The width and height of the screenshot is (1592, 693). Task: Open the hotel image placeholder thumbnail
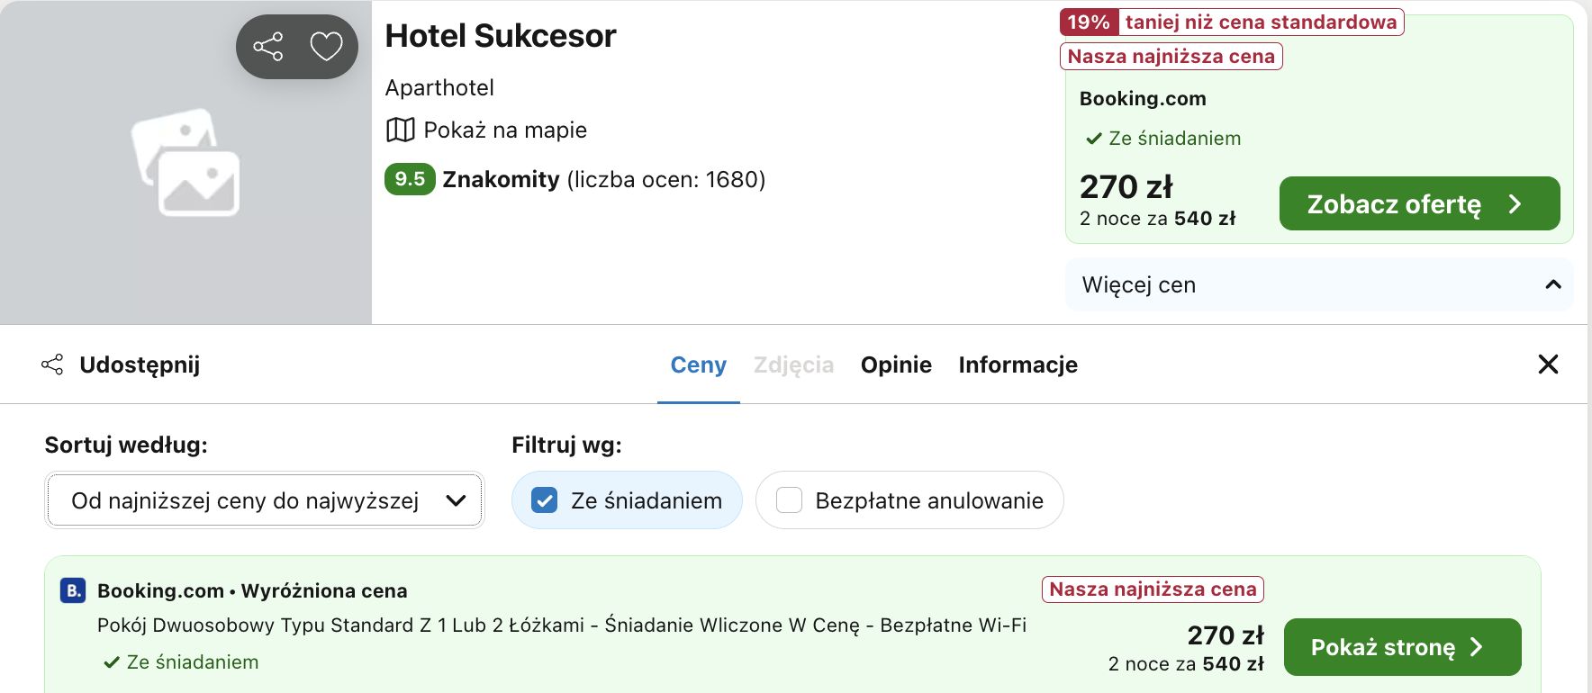pos(186,163)
